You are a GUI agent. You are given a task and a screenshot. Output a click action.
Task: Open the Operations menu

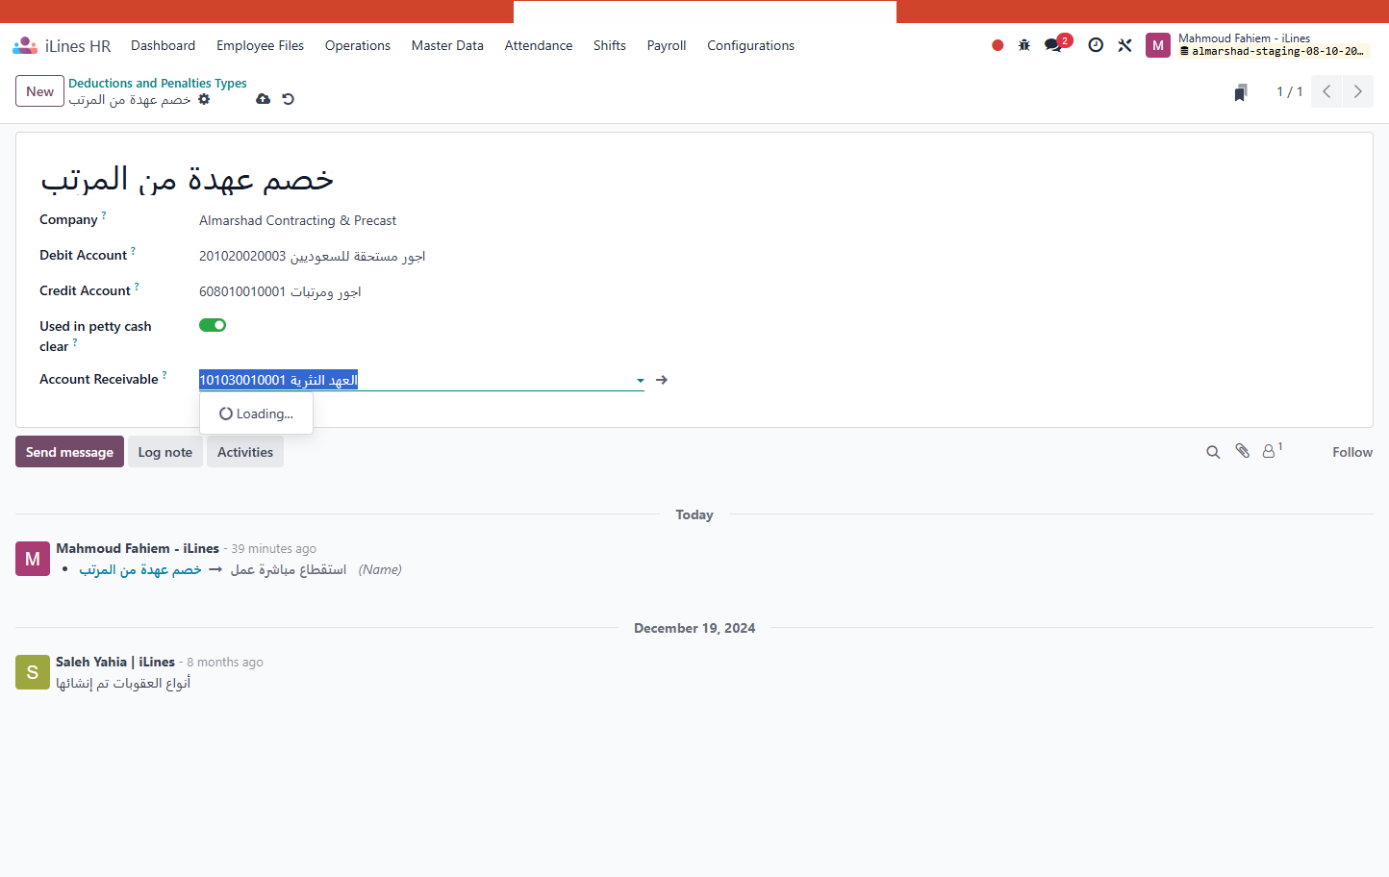click(358, 45)
